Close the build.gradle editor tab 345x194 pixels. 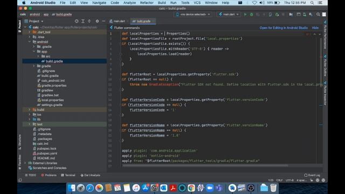(154, 22)
